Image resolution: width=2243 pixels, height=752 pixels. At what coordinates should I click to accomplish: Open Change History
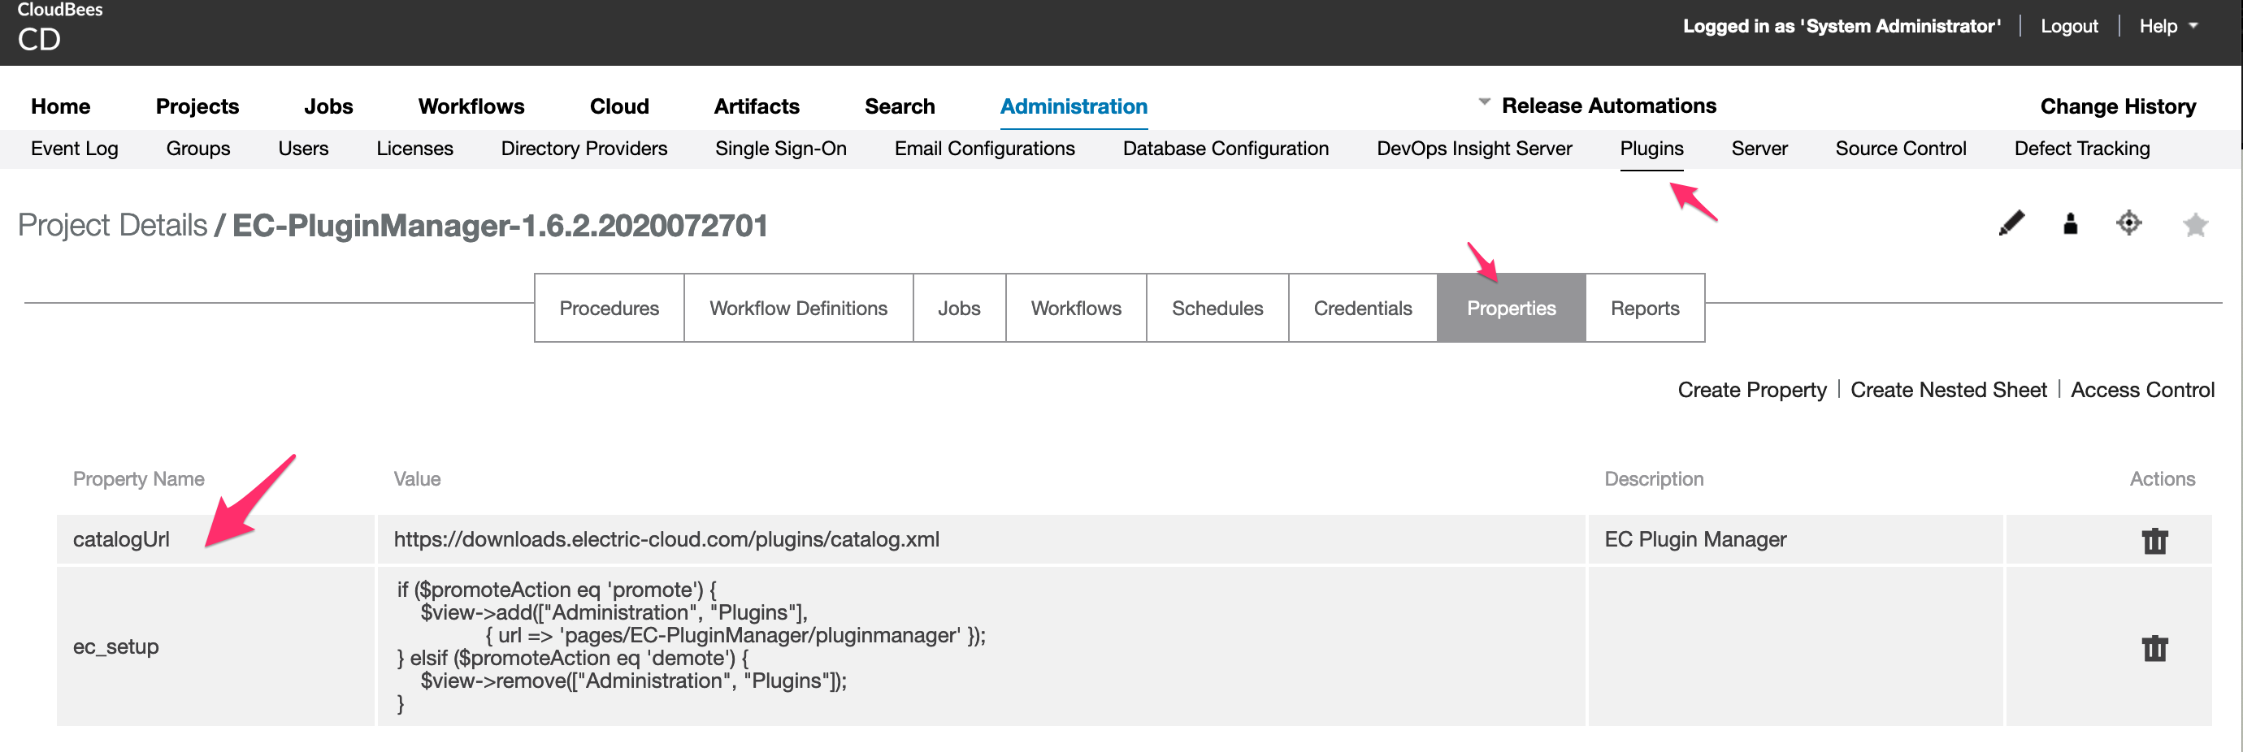click(2118, 106)
